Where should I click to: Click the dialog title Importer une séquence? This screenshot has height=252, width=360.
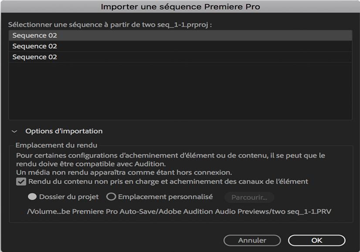180,6
